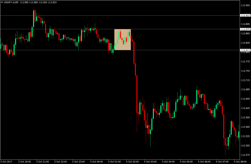Select the tan shaded rectangle on chart
This screenshot has width=251, height=164.
click(122, 39)
